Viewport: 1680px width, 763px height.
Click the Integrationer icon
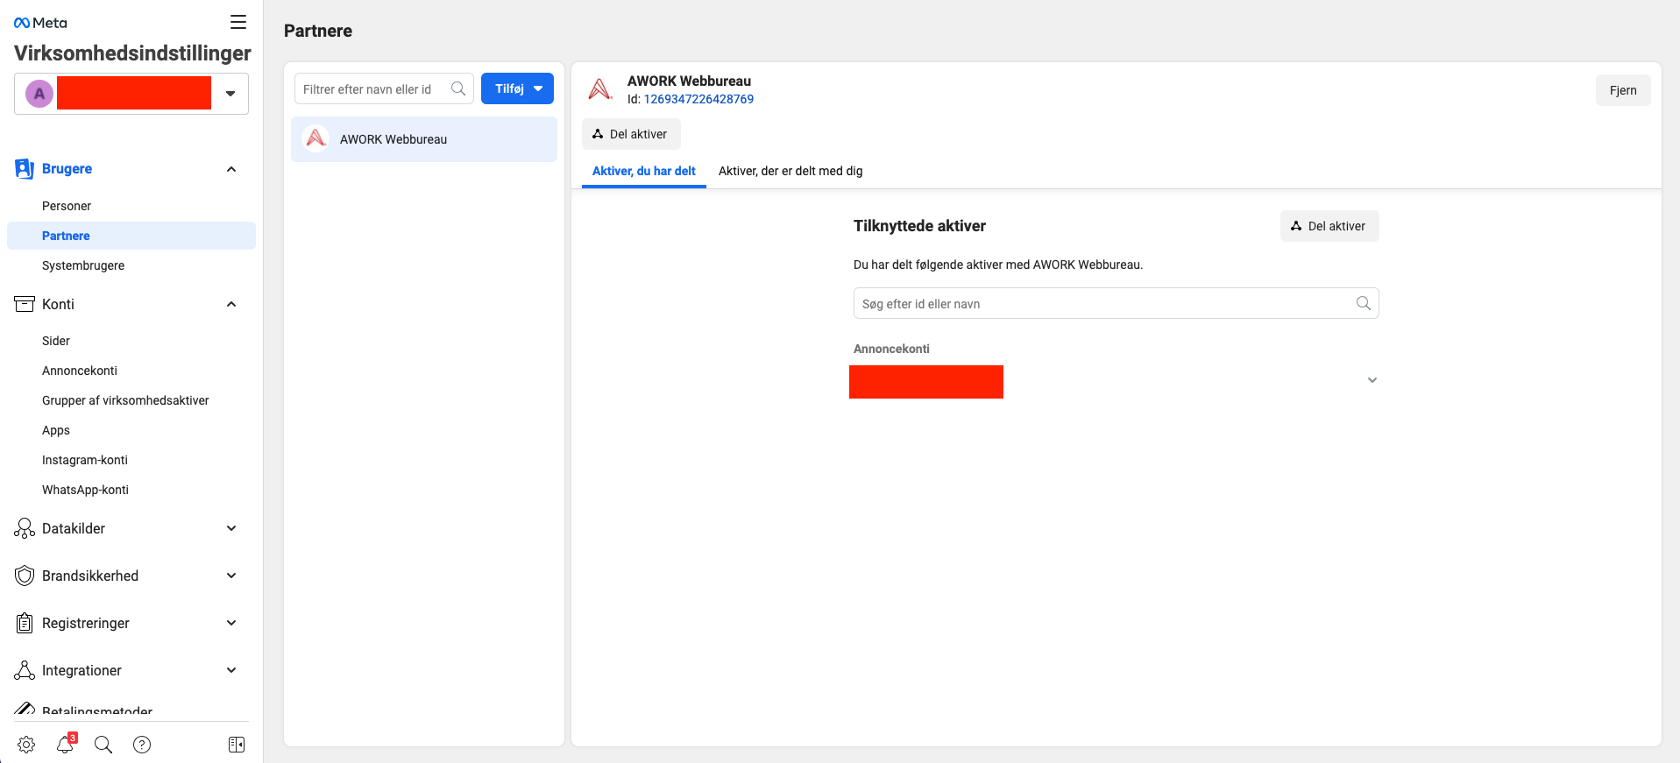pos(25,670)
